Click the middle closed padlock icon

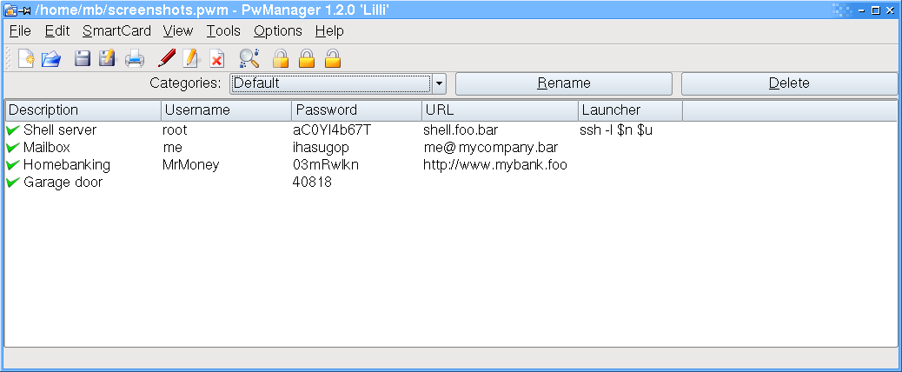pos(307,58)
